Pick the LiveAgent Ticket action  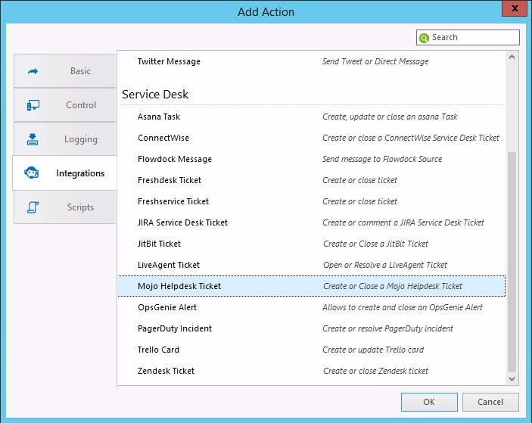point(312,265)
